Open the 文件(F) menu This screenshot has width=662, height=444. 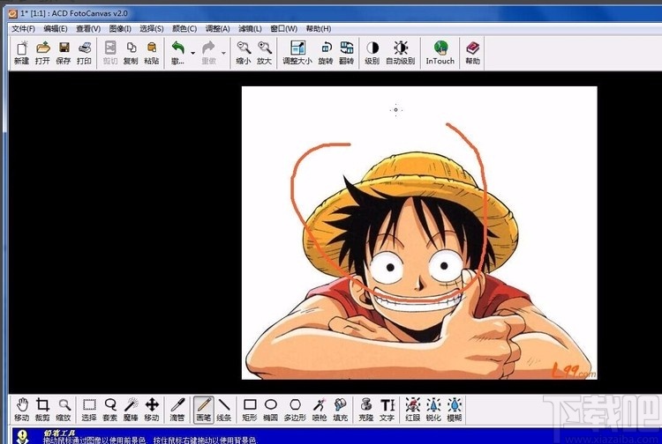[23, 29]
